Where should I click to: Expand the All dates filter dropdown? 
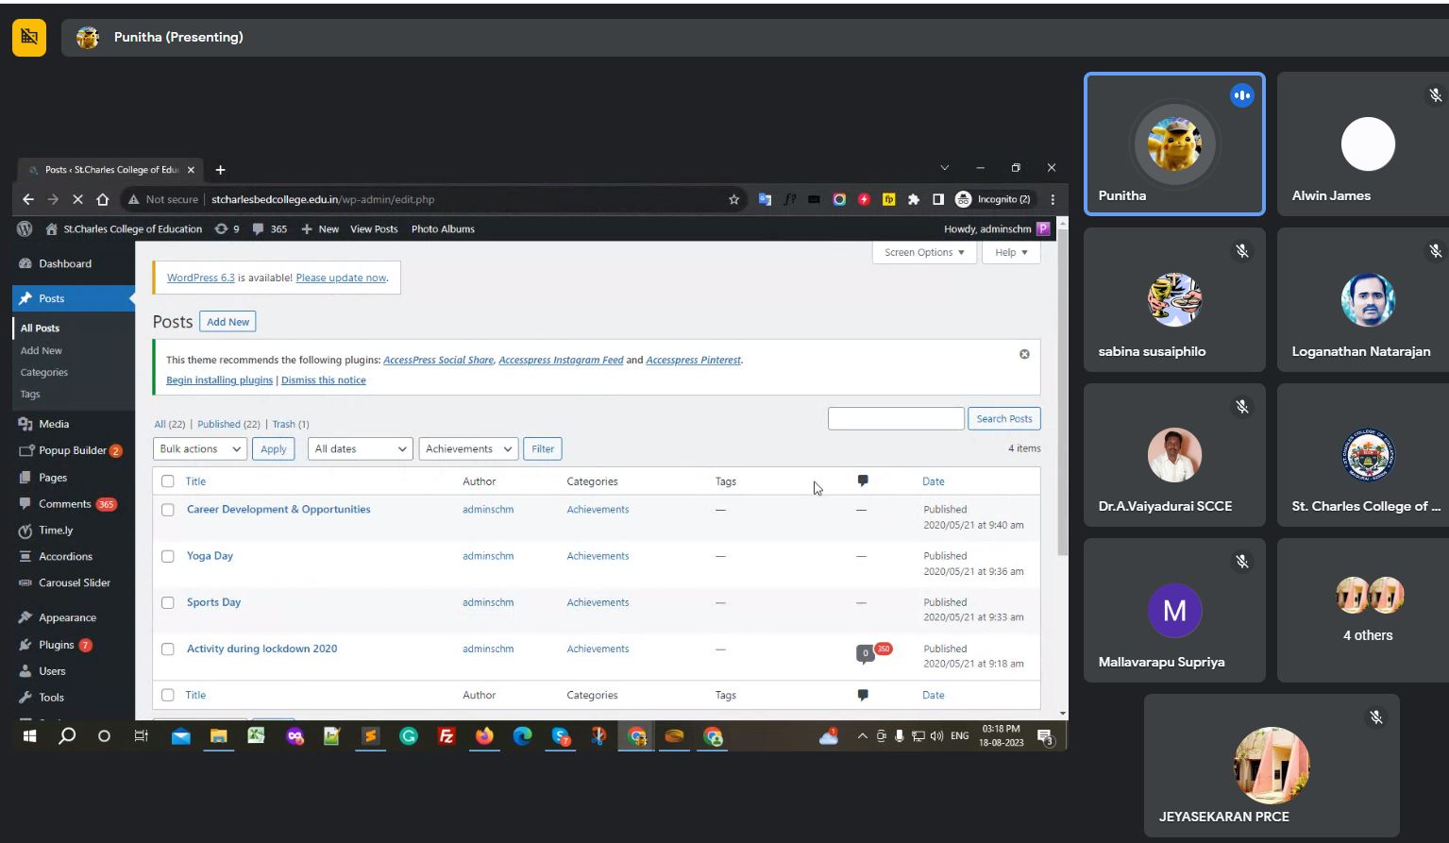(360, 448)
